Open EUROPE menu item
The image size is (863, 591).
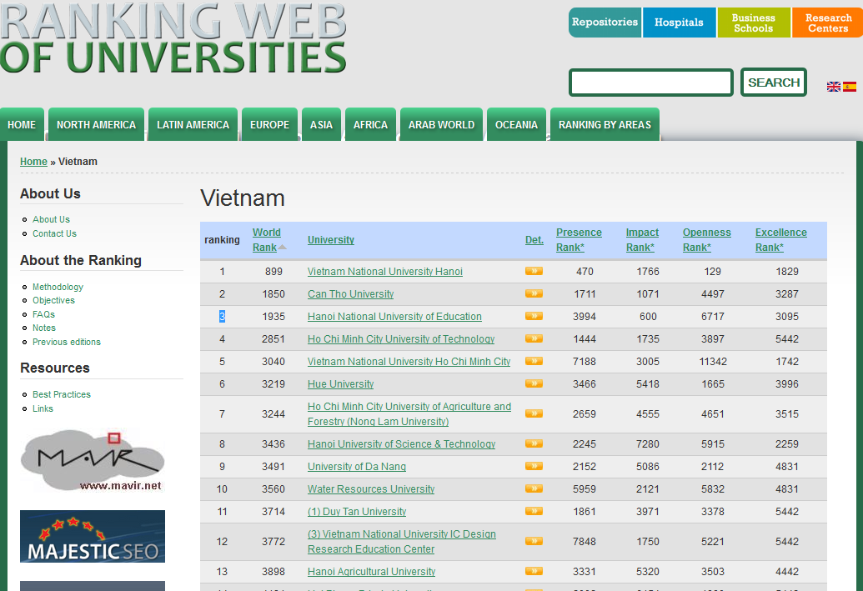269,125
